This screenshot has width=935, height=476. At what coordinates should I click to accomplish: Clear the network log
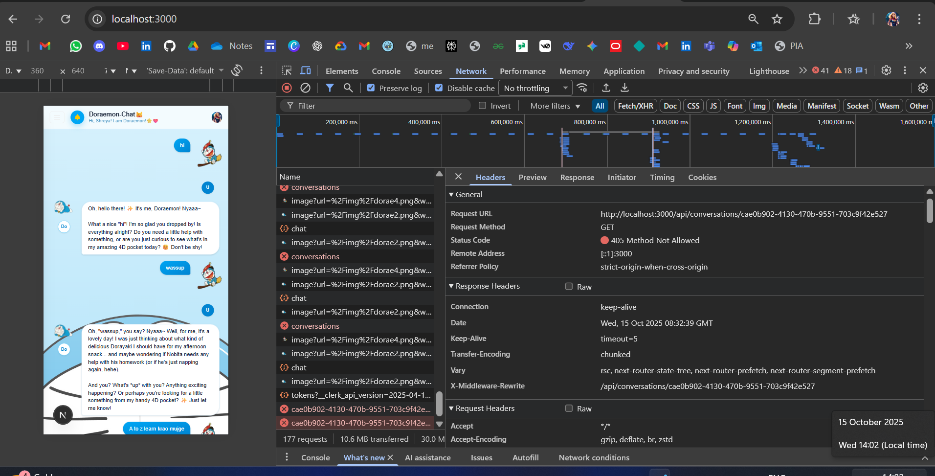click(x=306, y=88)
